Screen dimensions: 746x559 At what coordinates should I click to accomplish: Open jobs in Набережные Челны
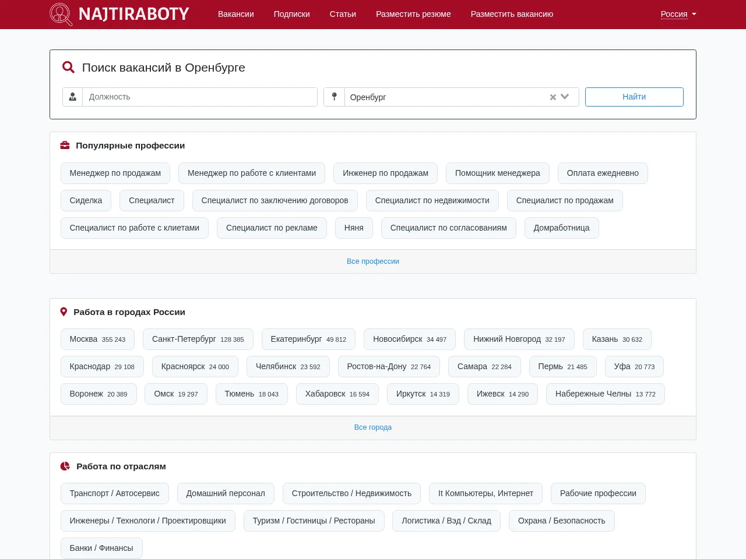click(606, 394)
